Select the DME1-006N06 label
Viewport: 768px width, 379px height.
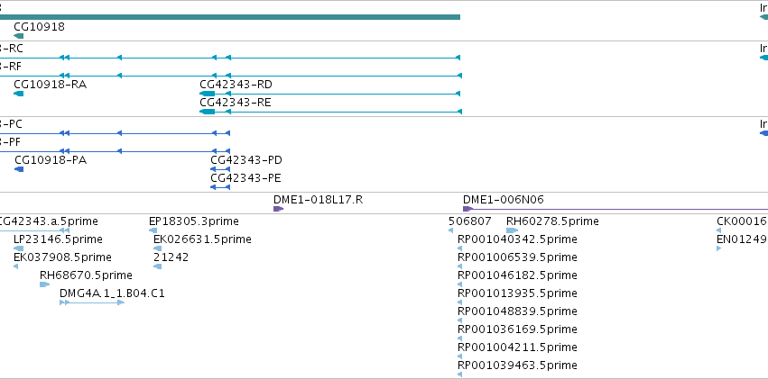(504, 199)
